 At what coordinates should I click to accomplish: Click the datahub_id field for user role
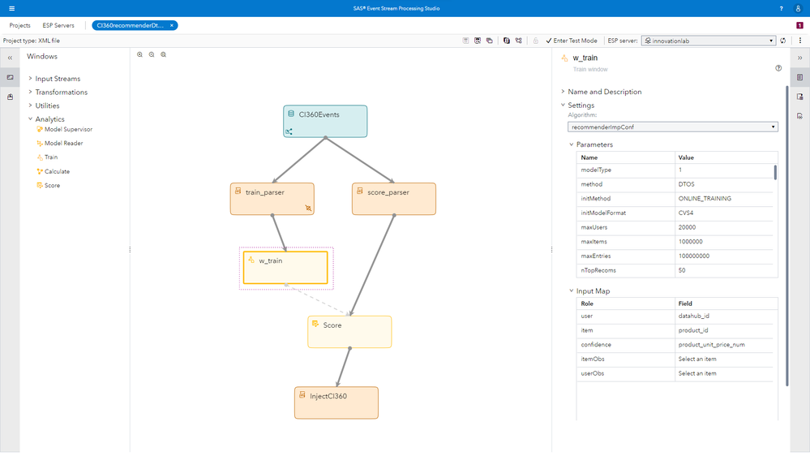(726, 316)
